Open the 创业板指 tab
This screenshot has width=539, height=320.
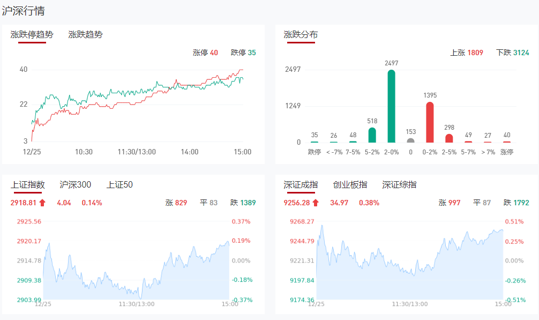click(x=350, y=185)
